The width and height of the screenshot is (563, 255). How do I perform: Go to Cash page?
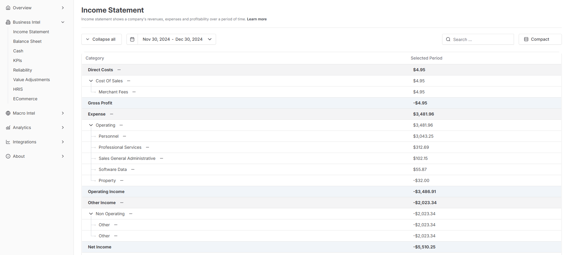click(x=18, y=51)
